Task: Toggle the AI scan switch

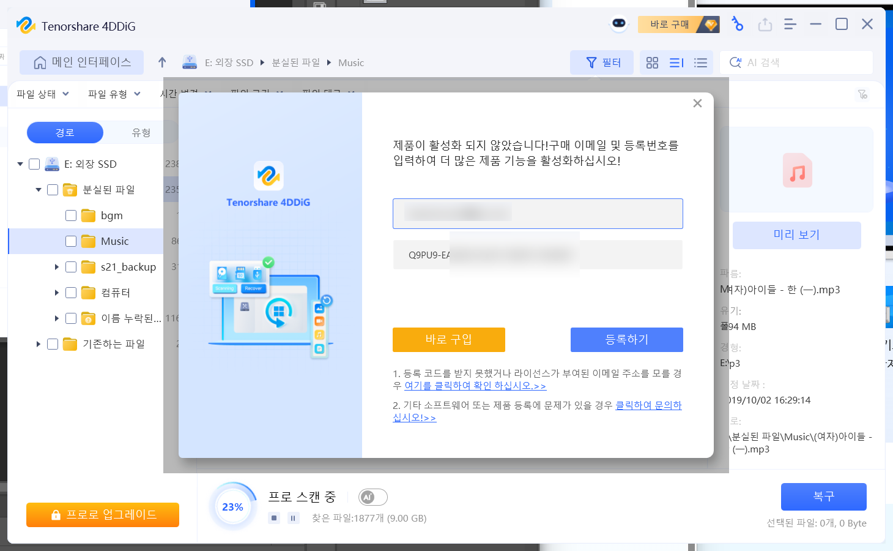Action: click(x=373, y=497)
